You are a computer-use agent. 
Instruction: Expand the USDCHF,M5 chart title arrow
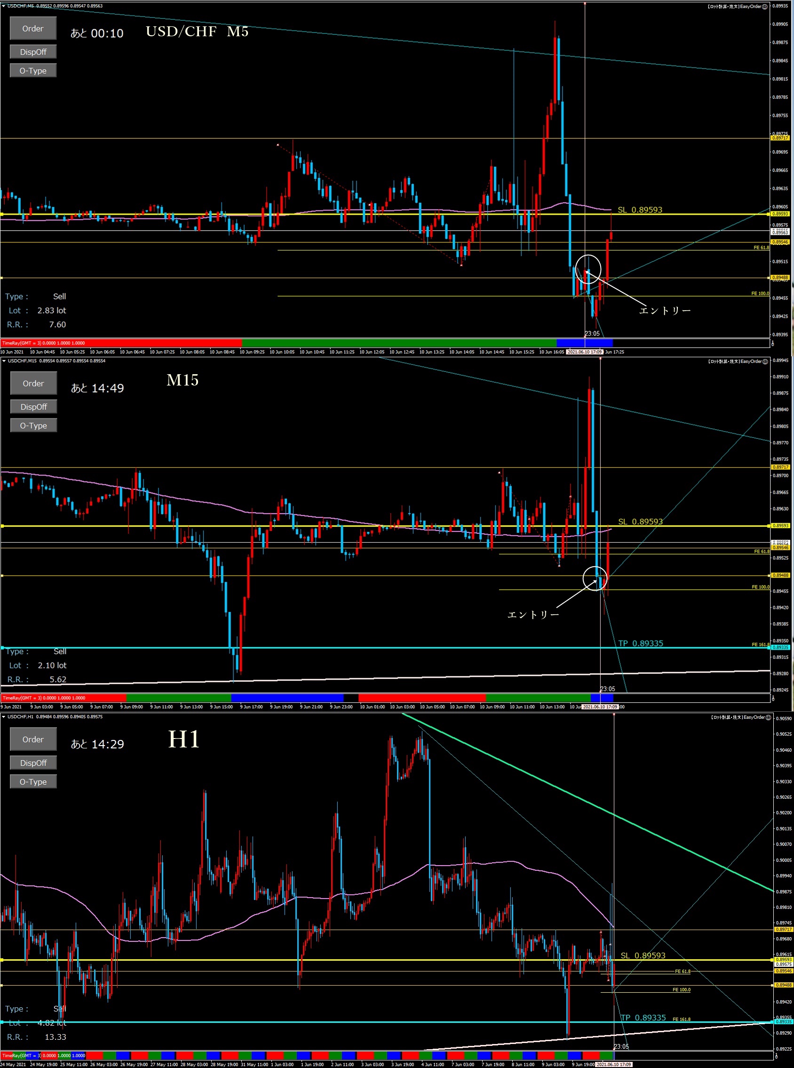[3, 6]
